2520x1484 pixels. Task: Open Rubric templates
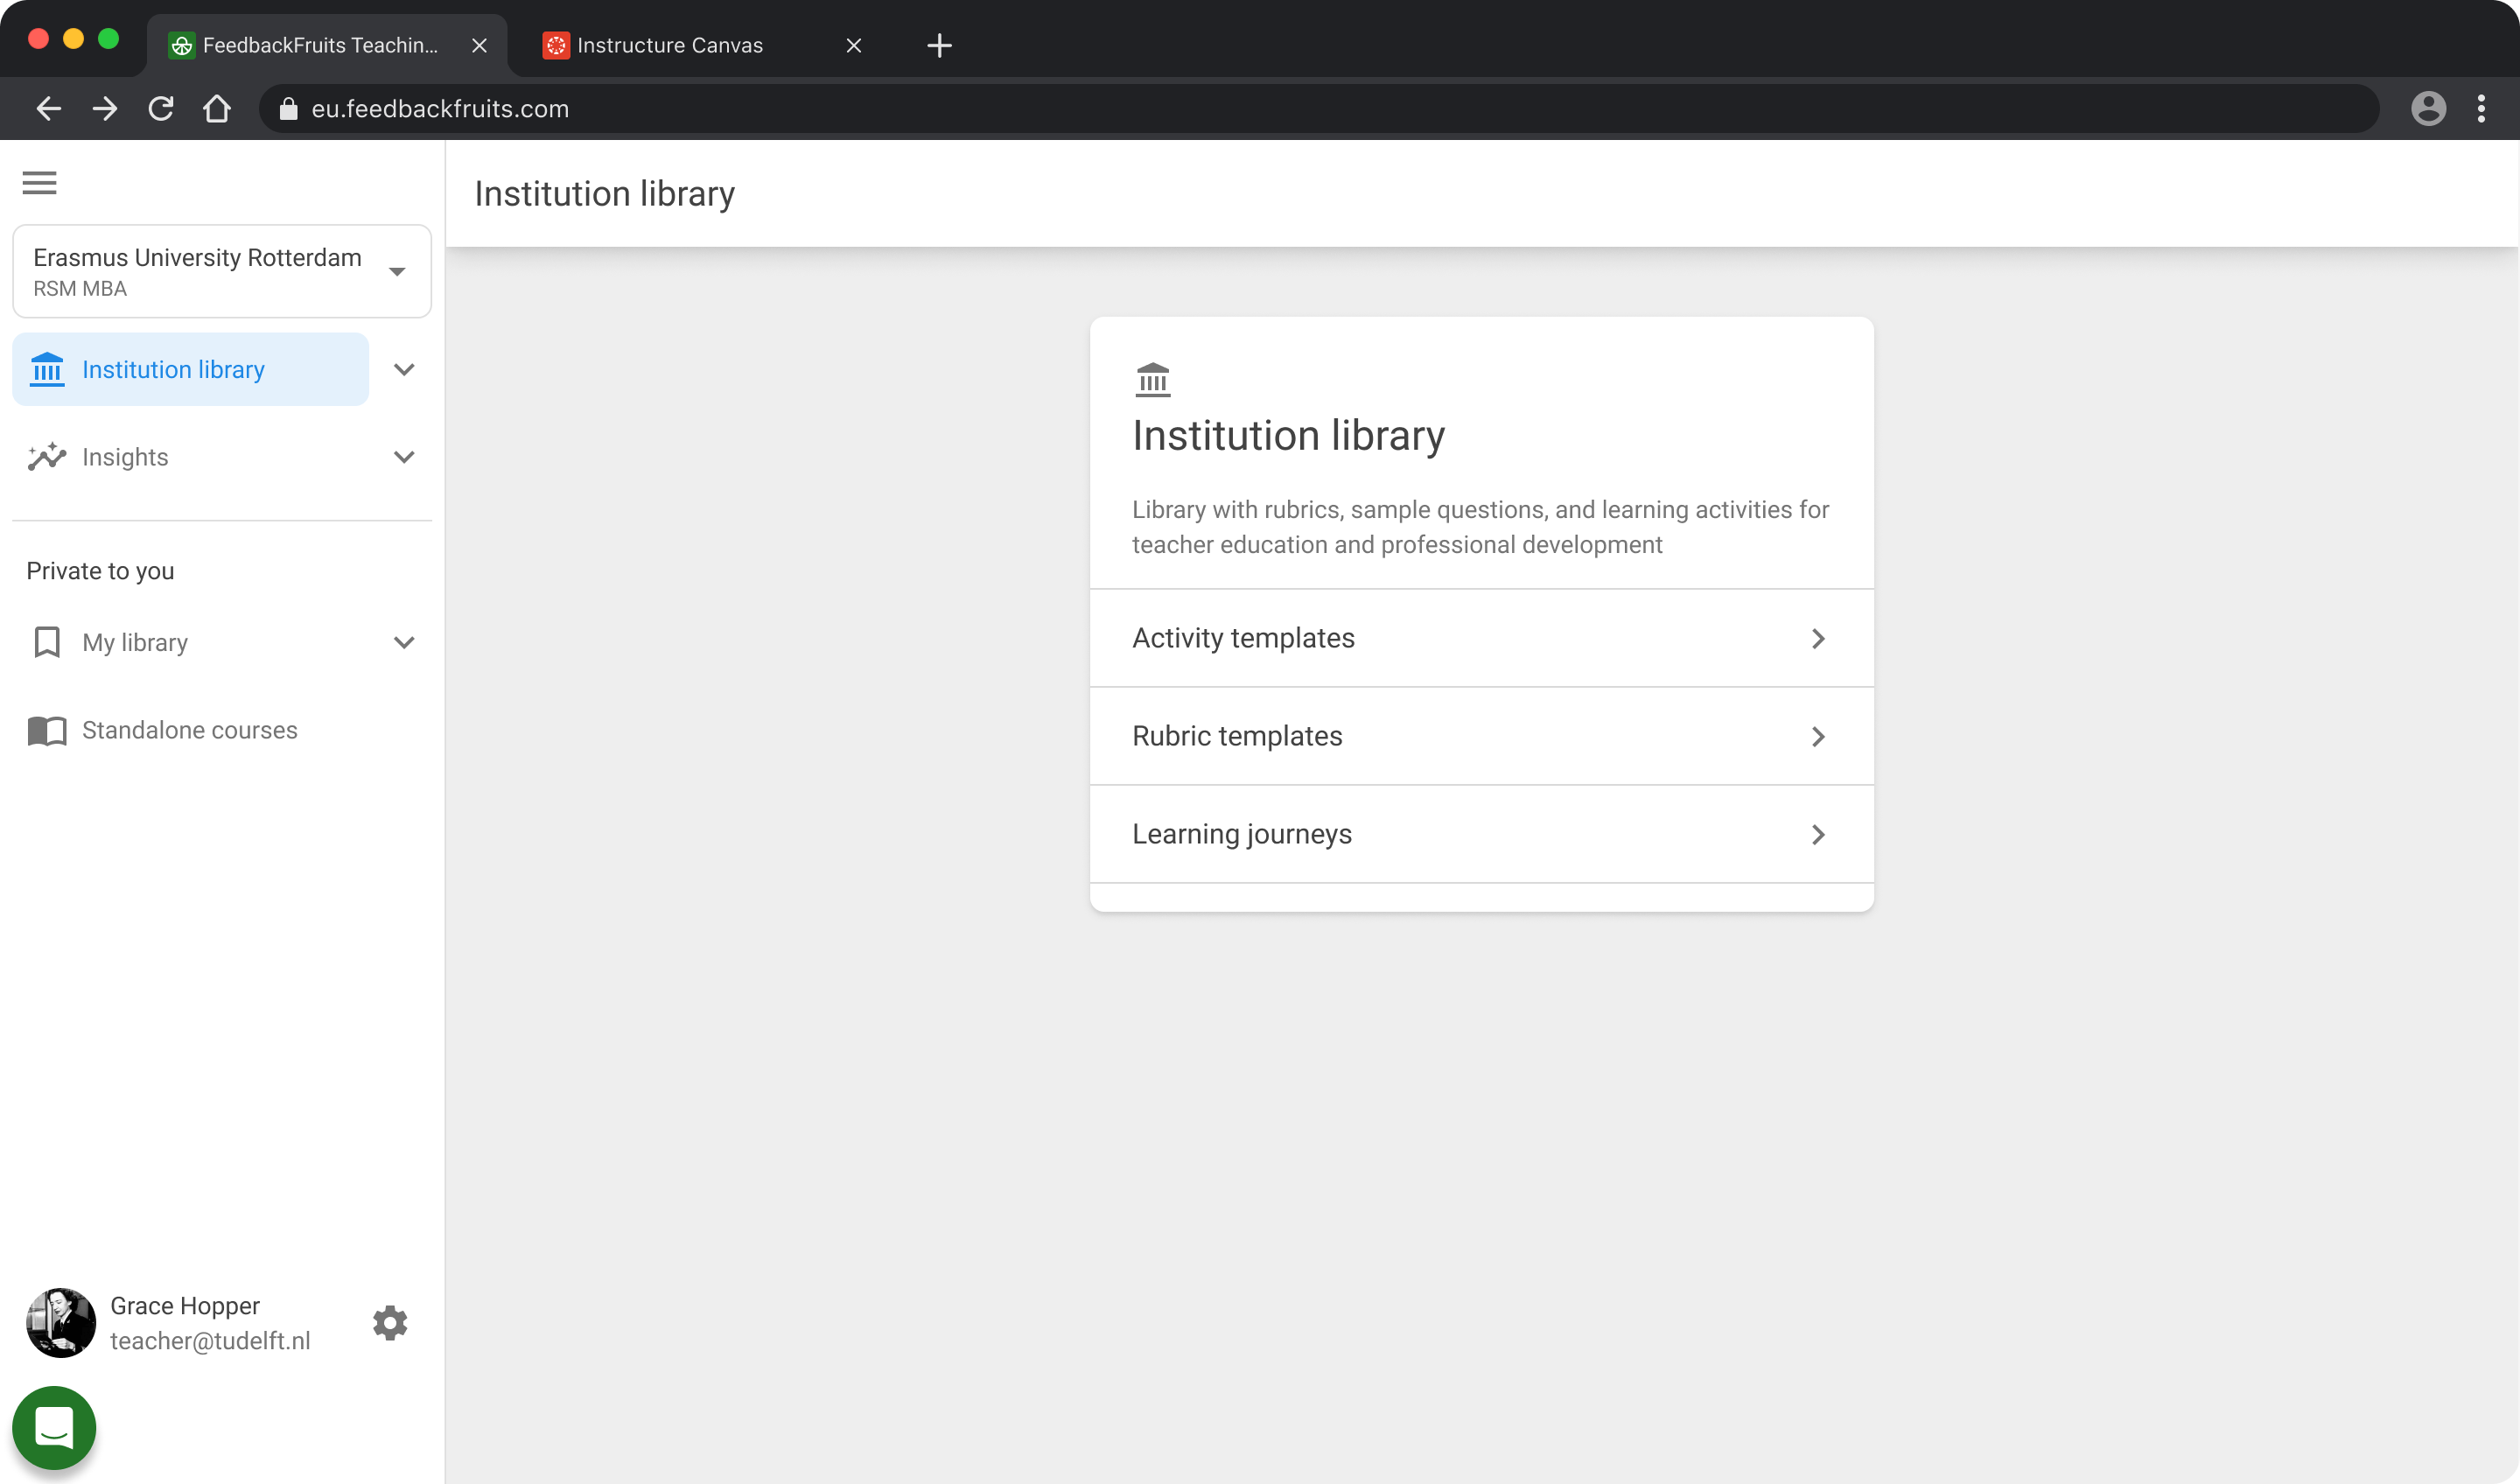(x=1481, y=736)
